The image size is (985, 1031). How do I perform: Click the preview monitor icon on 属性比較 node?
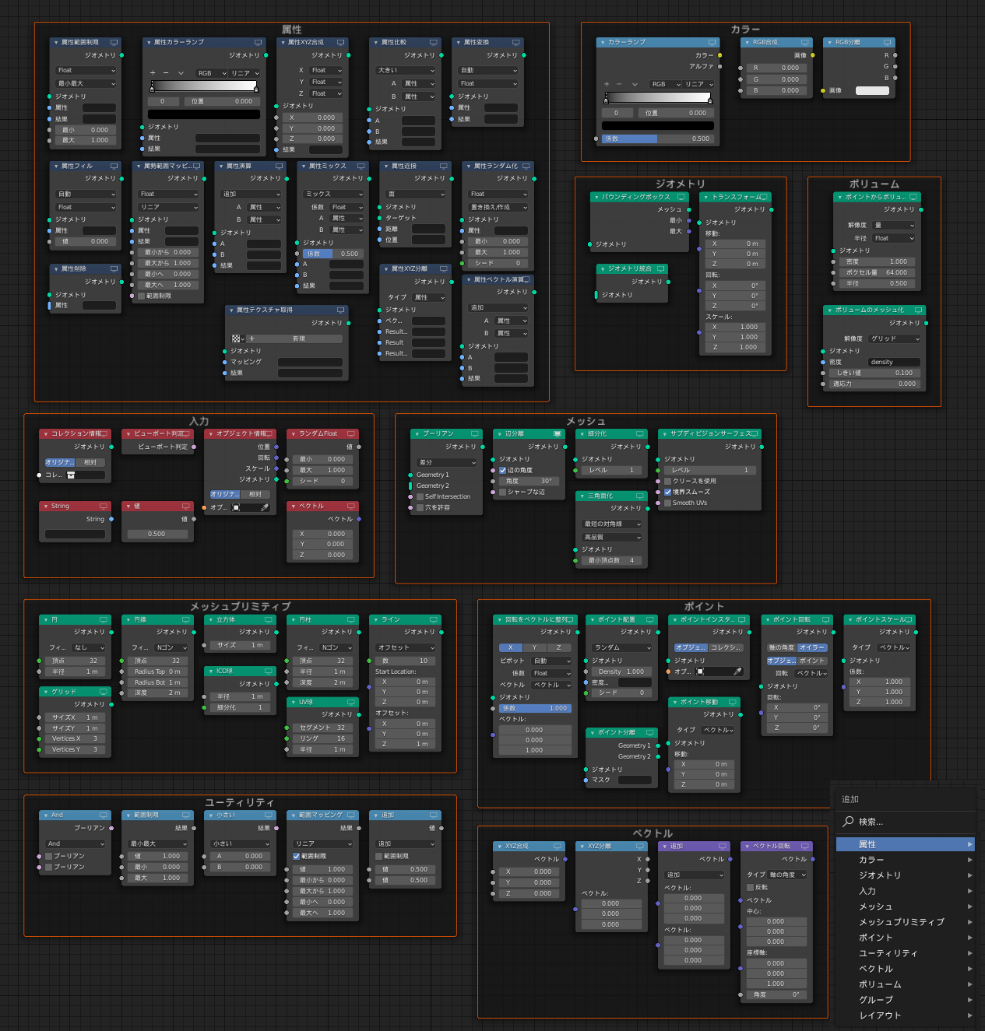[433, 42]
